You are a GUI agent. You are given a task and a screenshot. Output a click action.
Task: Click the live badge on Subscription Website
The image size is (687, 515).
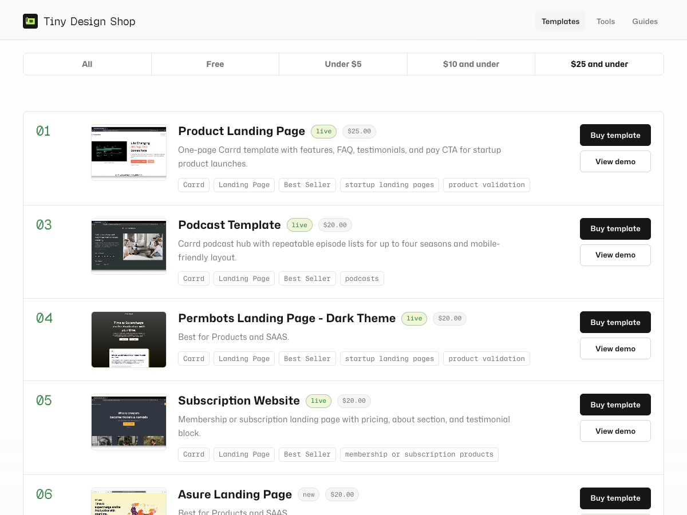[x=318, y=401]
